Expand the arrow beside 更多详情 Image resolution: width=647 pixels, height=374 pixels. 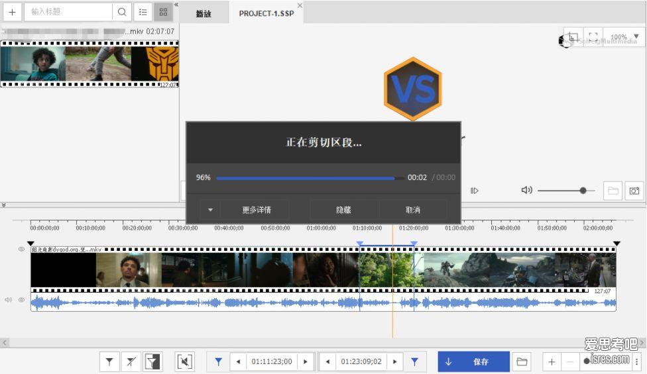coord(210,210)
